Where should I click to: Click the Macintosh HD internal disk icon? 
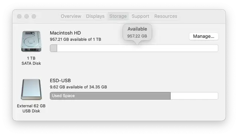pos(31,41)
